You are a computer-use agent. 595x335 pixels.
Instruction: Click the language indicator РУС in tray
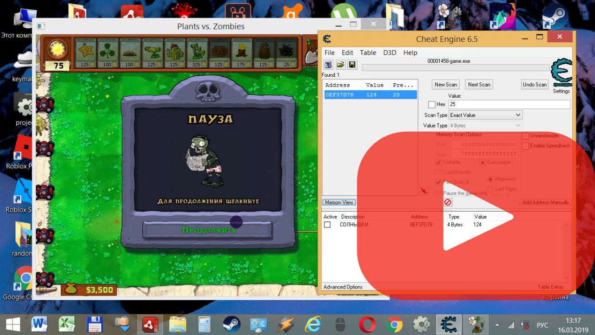point(542,325)
